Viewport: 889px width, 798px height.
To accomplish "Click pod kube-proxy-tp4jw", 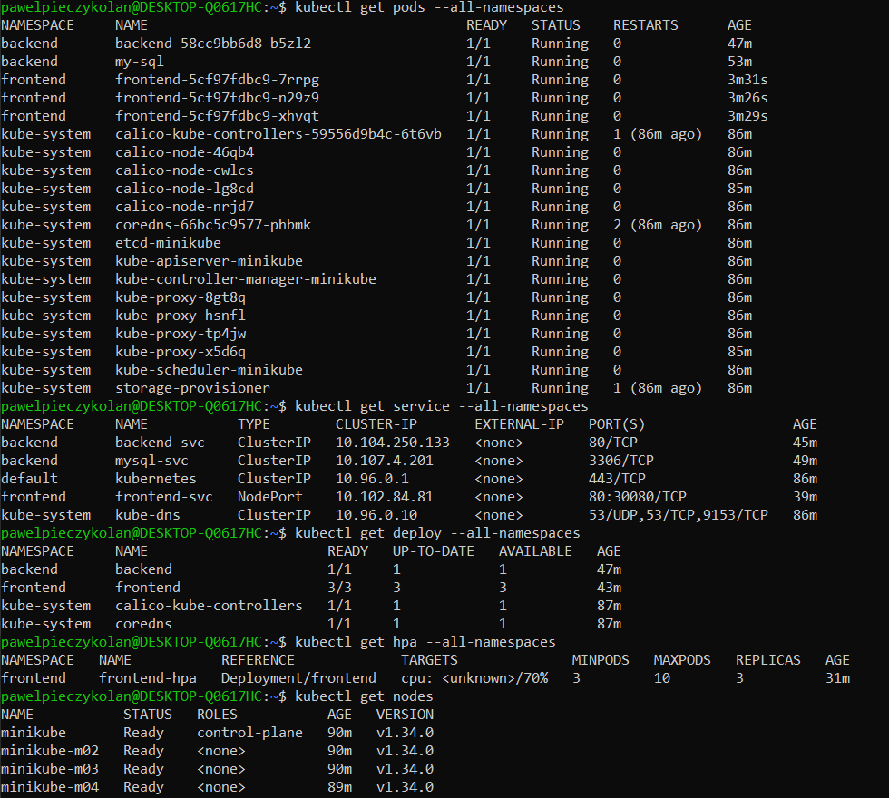I will tap(181, 334).
